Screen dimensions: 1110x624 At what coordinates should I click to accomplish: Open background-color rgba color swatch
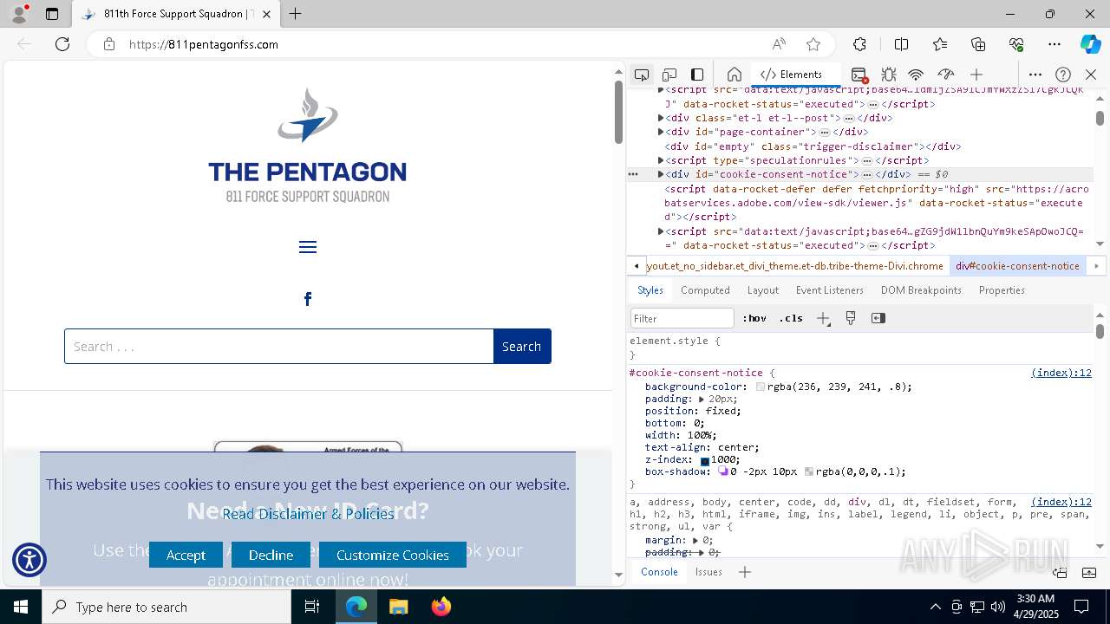pyautogui.click(x=761, y=387)
